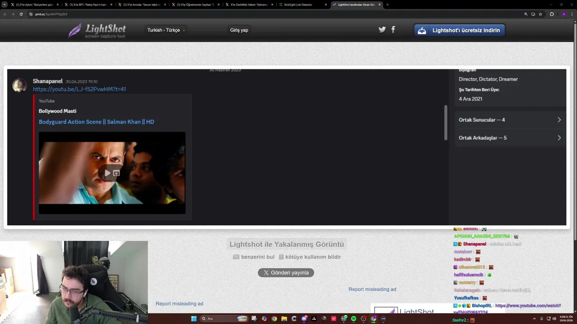This screenshot has width=577, height=324.
Task: Click the Giriş yap login link
Action: tap(239, 30)
